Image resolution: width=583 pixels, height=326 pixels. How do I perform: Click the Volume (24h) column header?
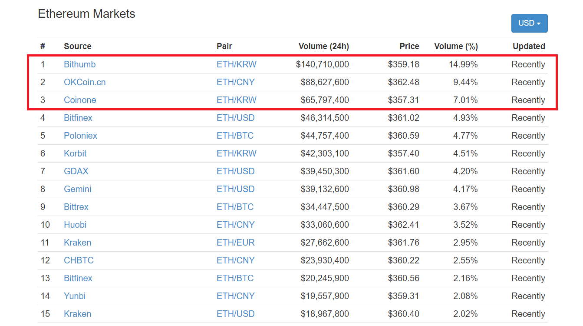click(323, 46)
